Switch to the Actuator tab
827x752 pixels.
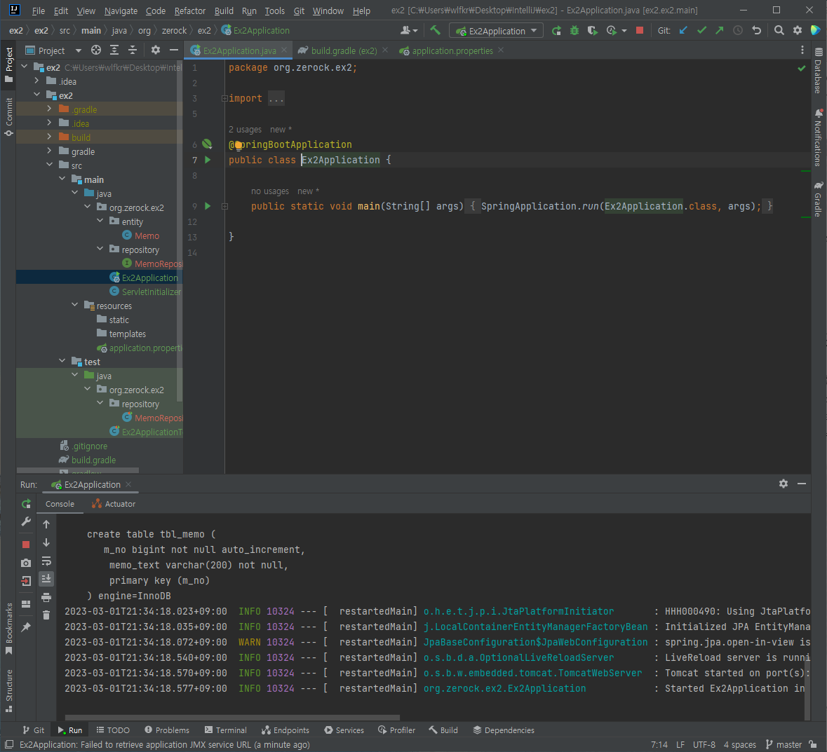click(x=114, y=504)
